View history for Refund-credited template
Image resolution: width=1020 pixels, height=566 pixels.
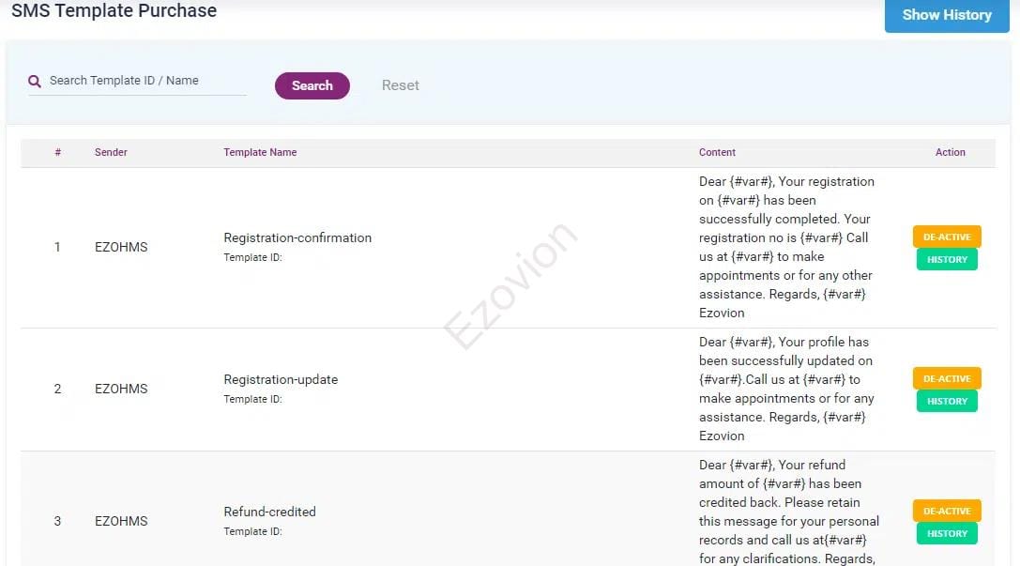point(947,534)
